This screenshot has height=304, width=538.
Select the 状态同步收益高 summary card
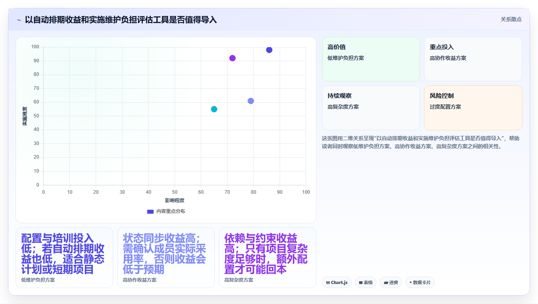click(x=166, y=258)
